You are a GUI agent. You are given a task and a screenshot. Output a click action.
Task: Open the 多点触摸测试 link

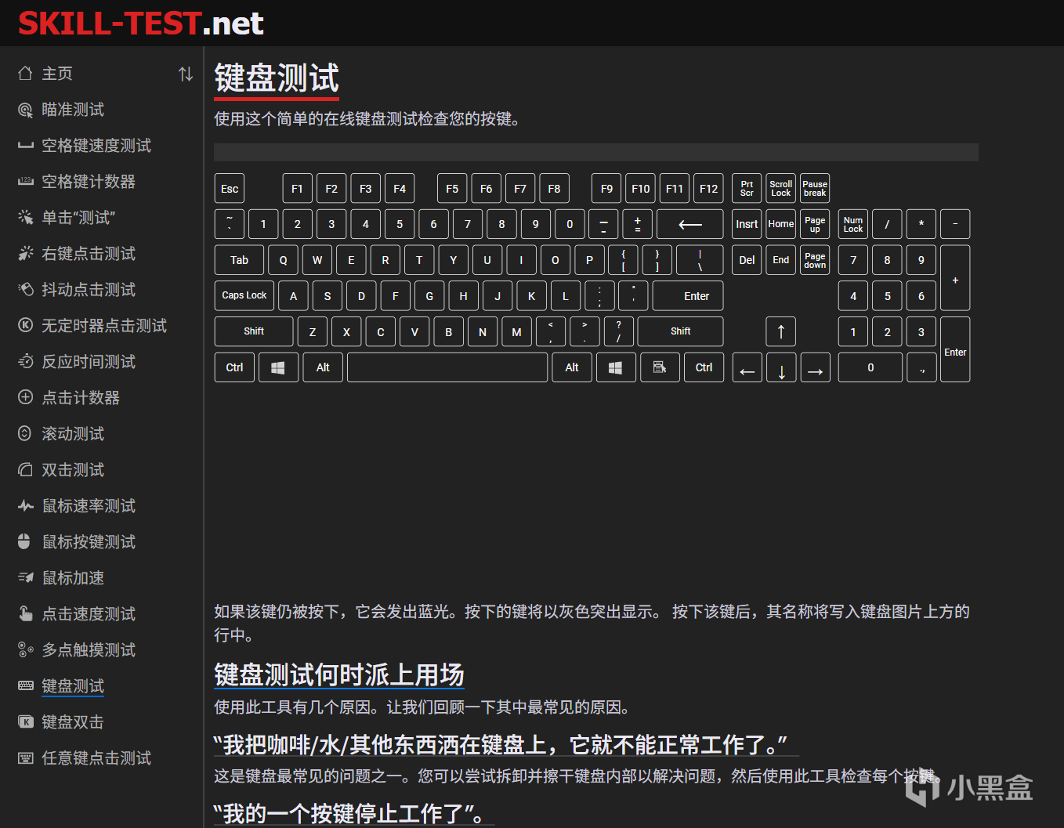(x=89, y=650)
